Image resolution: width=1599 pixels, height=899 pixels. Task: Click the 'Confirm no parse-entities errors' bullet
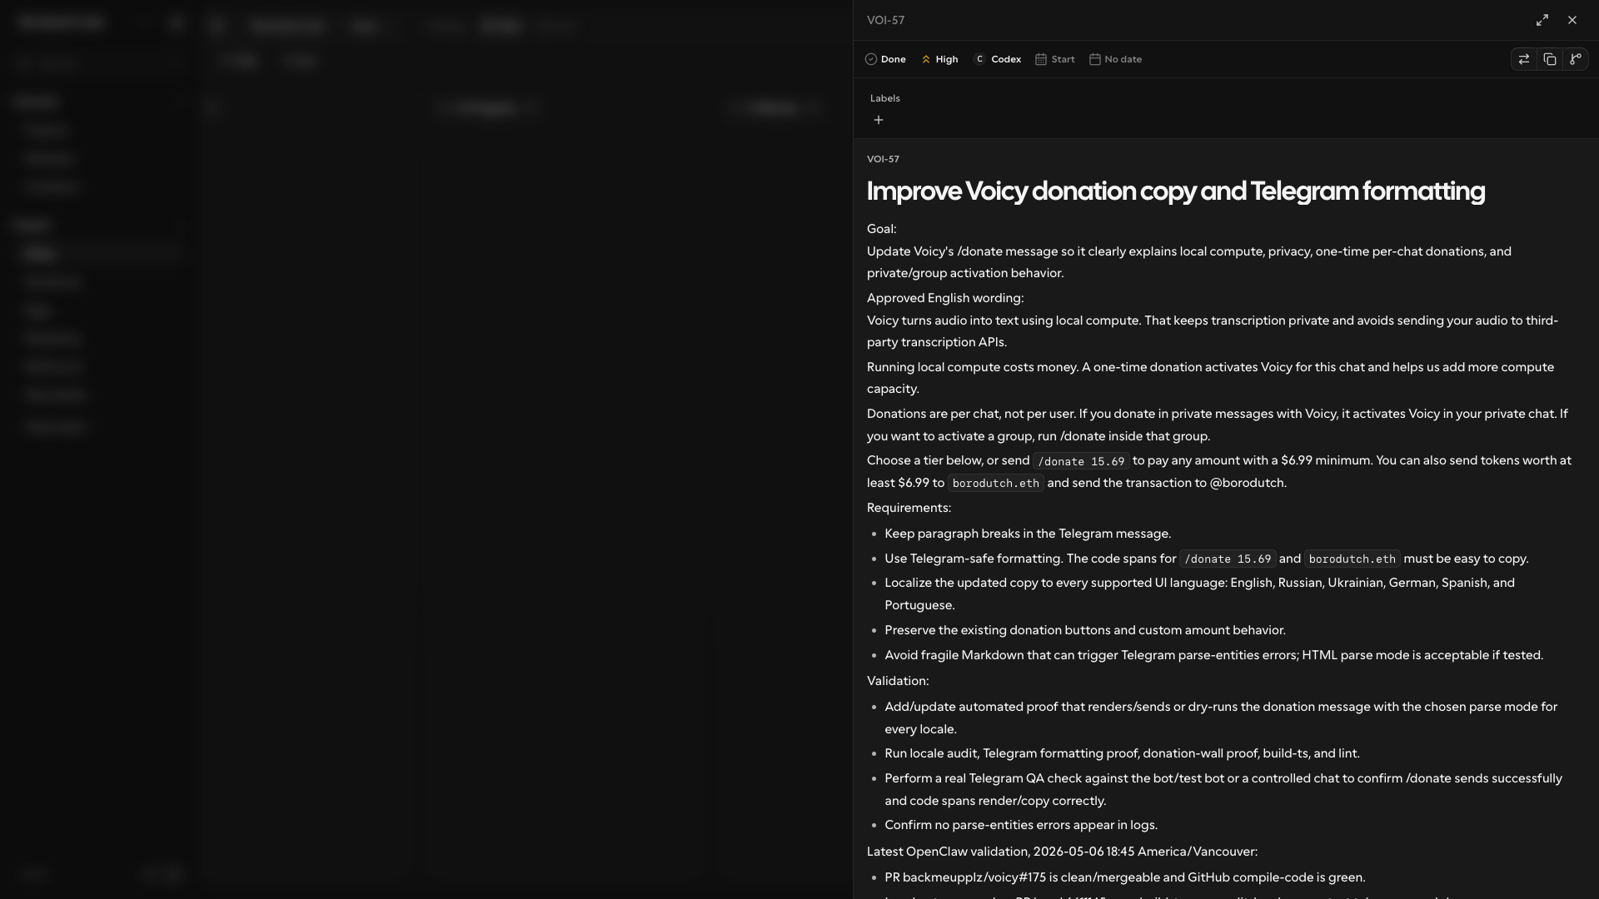[x=1021, y=825]
